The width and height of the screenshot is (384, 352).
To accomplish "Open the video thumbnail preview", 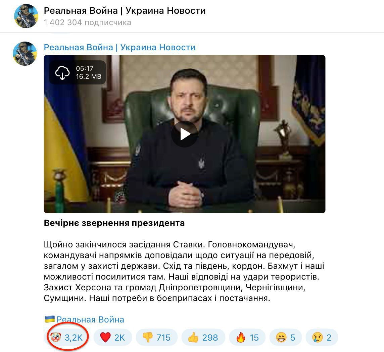I will 185,134.
